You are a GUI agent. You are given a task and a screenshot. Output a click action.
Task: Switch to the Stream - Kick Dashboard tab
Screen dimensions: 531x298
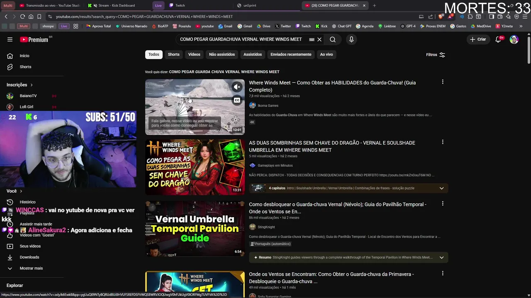tap(117, 5)
